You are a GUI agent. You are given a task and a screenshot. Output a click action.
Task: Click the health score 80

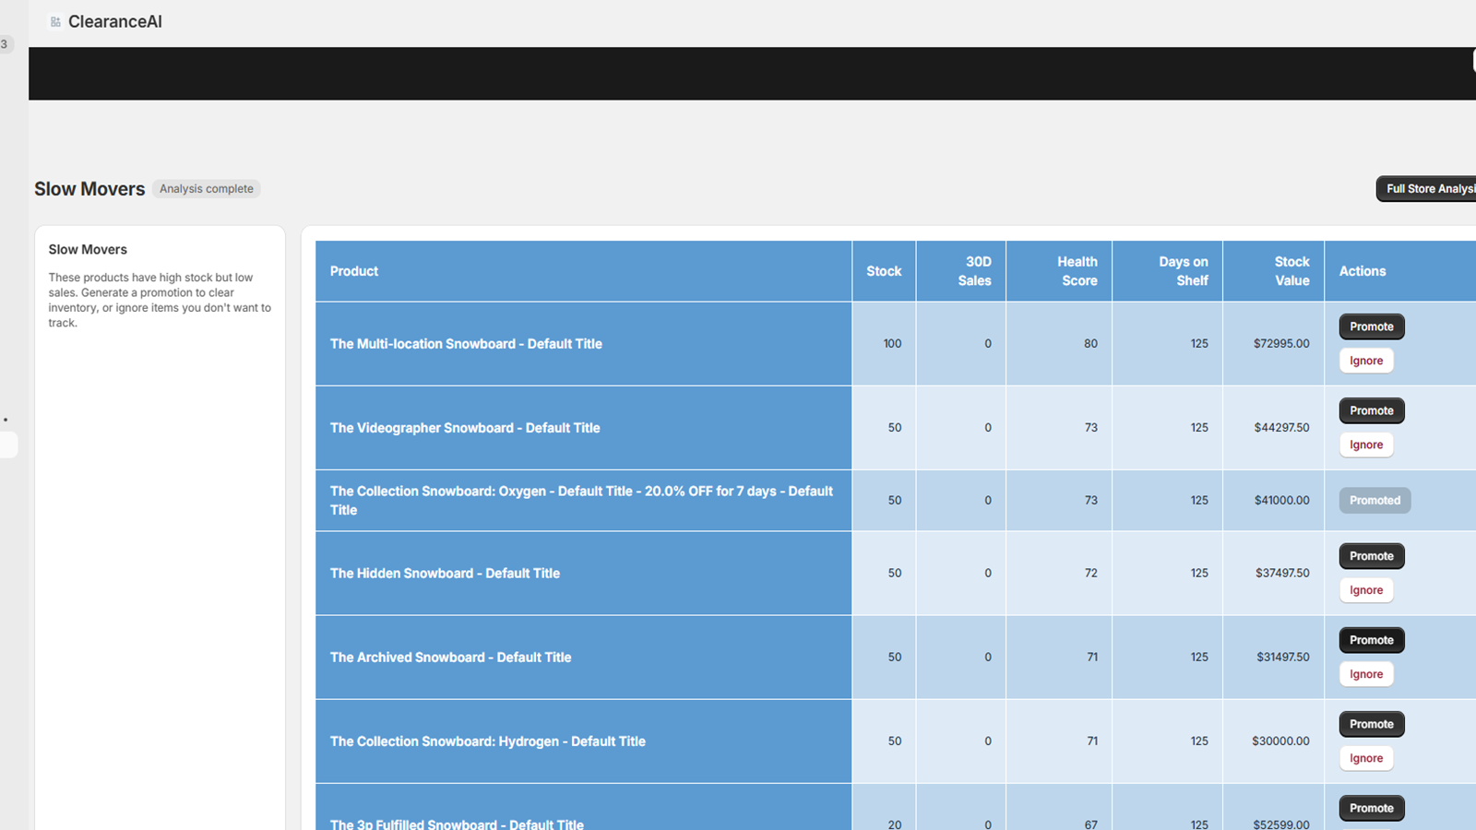1090,344
